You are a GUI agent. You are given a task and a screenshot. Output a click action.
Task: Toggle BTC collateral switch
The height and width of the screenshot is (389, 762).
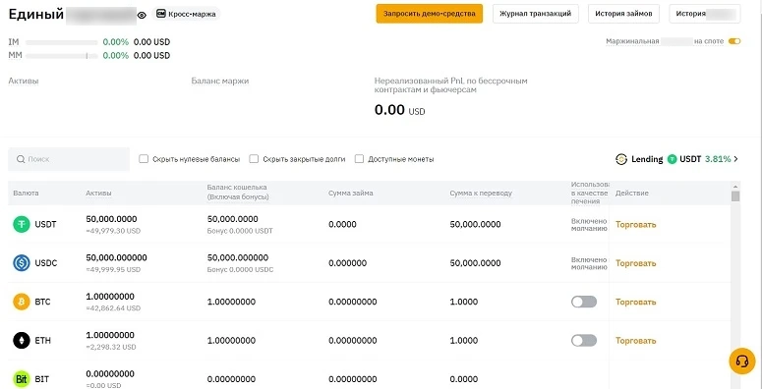584,302
